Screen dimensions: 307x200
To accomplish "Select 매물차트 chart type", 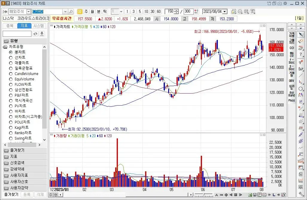I will [x=19, y=63].
